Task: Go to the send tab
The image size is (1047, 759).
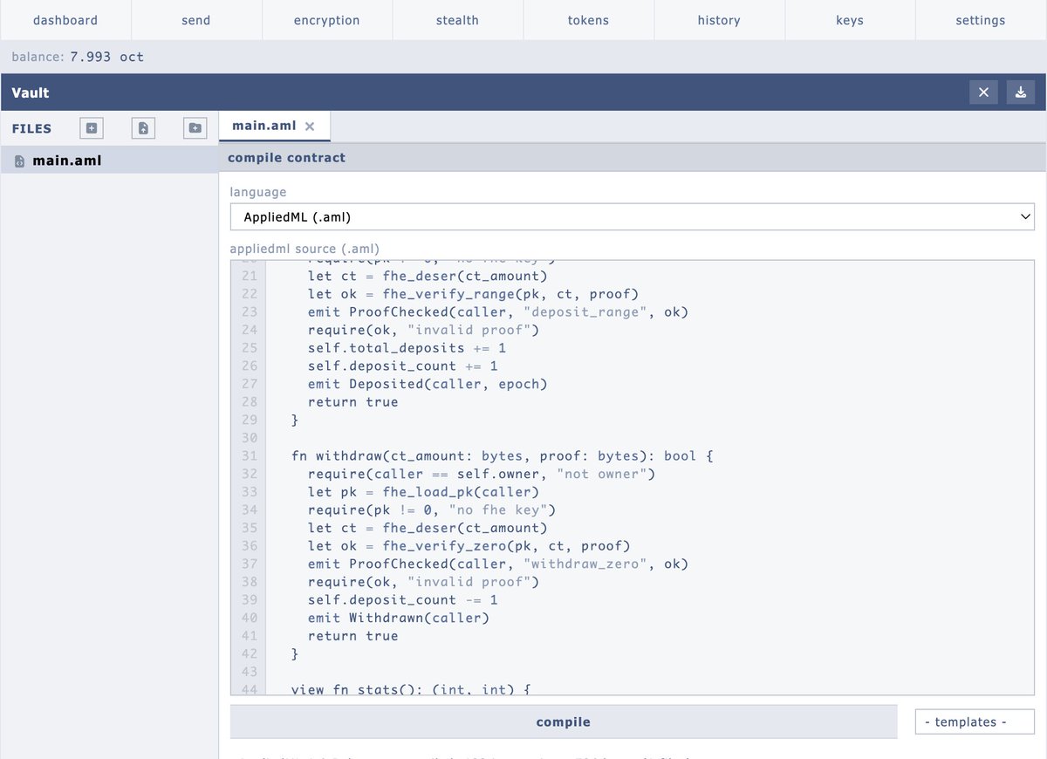Action: click(x=196, y=20)
